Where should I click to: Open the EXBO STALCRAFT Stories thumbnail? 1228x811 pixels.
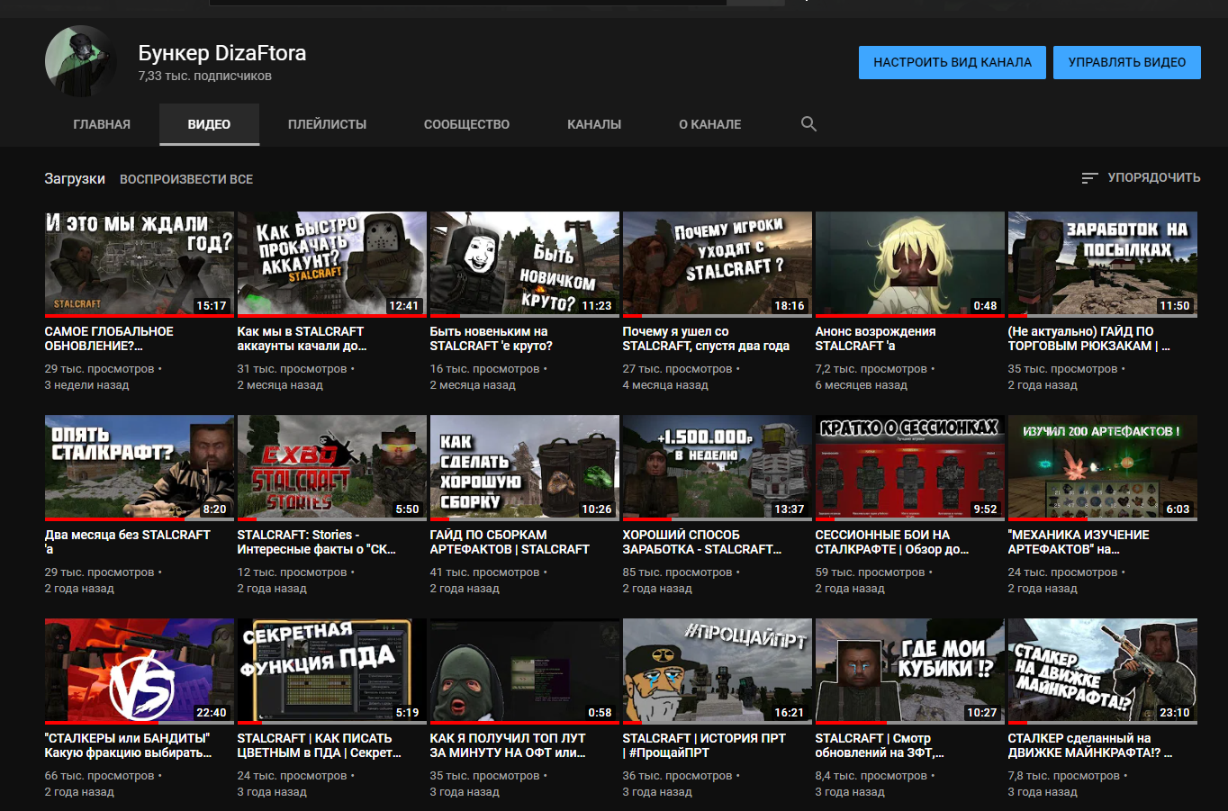click(332, 468)
